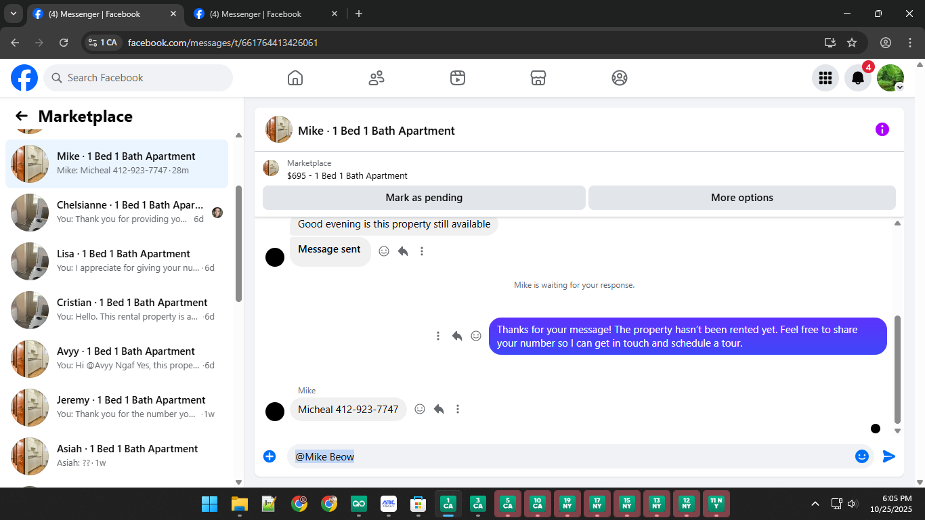This screenshot has width=925, height=520.
Task: Select Lisa conversation in list
Action: click(x=116, y=261)
